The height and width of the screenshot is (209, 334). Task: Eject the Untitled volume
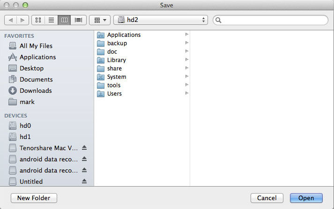[84, 181]
